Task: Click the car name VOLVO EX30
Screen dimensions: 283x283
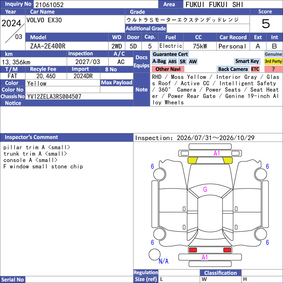Action: [44, 20]
